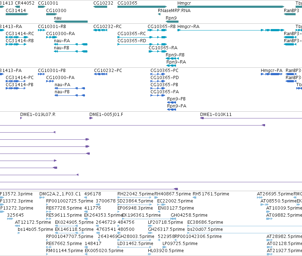Click BAC end DME1-005J01.F
This screenshot has width=302, height=256.
[106, 115]
